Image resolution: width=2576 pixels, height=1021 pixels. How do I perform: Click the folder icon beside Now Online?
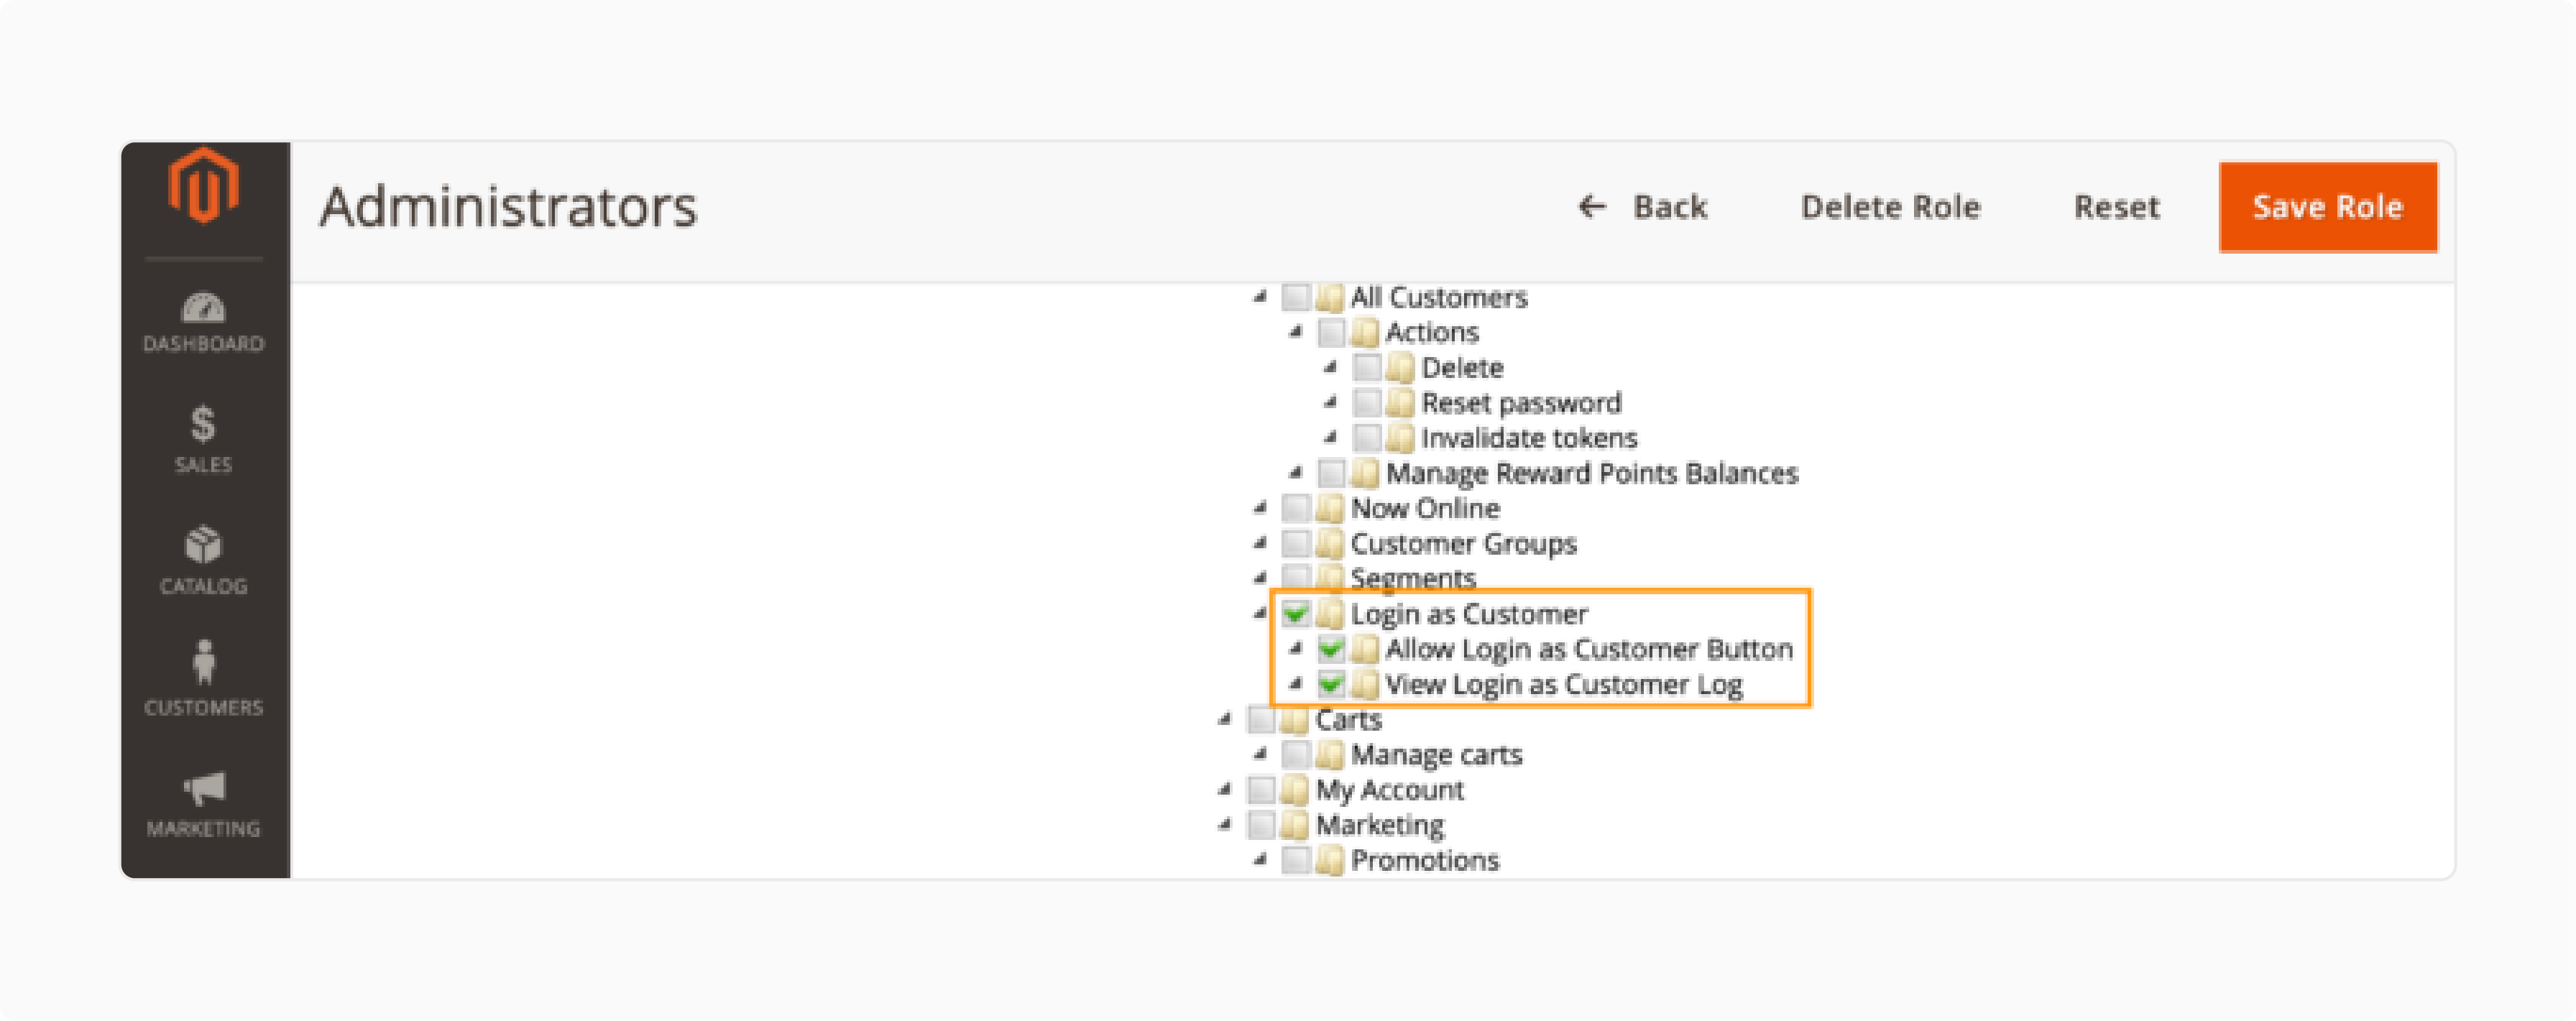coord(1330,509)
